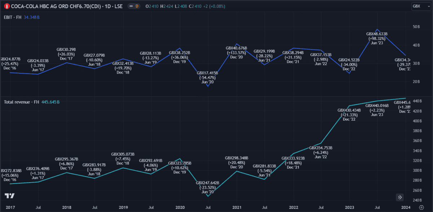Click the Coca-Cola HBC red symbol logo
This screenshot has width=433, height=212.
[x=7, y=6]
